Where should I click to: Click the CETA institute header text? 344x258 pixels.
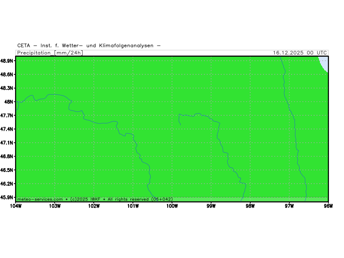point(89,46)
